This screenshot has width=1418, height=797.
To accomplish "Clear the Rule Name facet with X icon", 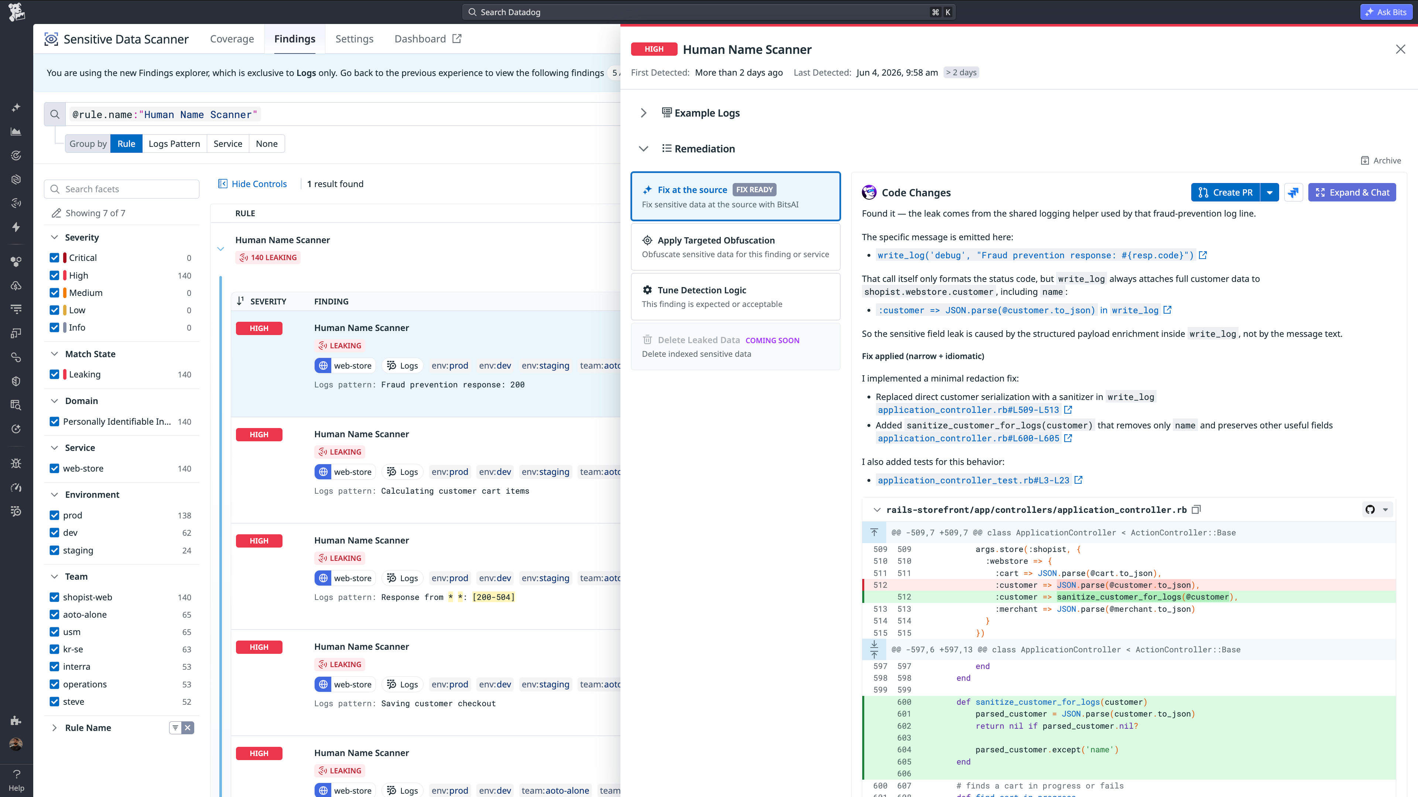I will click(x=188, y=728).
